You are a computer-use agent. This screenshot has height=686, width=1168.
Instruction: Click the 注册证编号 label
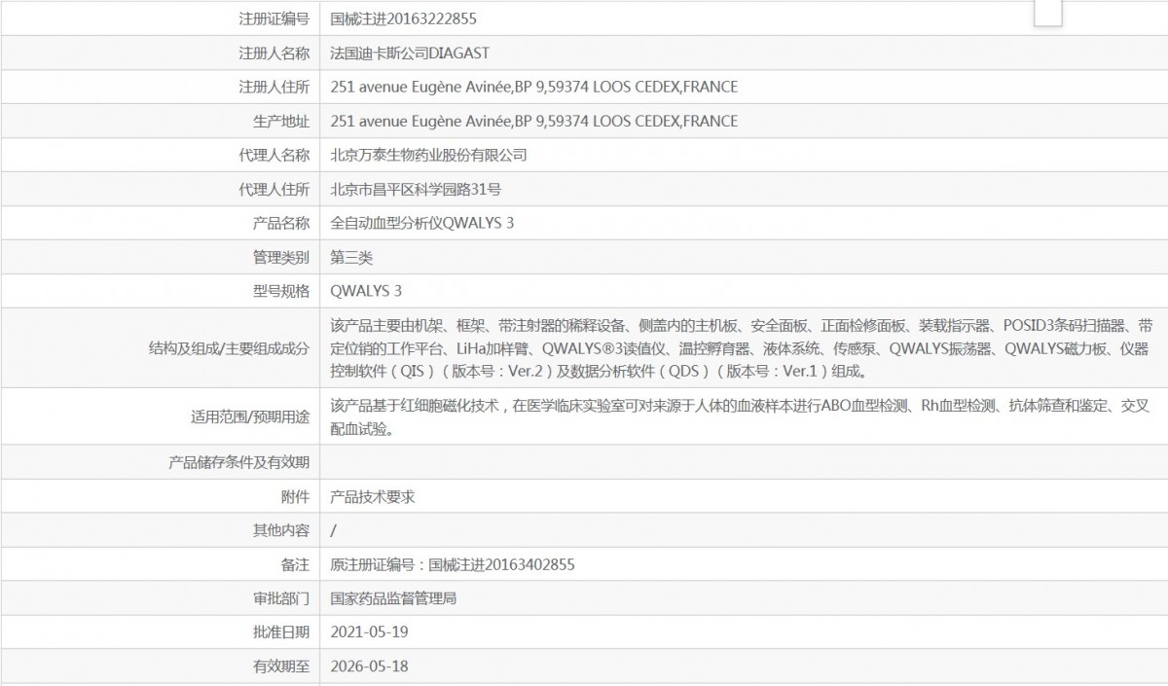(274, 18)
